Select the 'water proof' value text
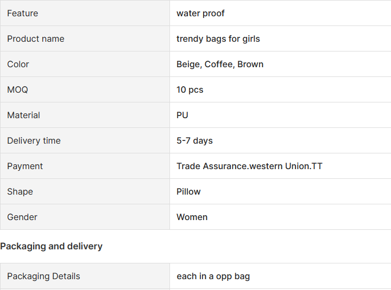 click(x=200, y=13)
